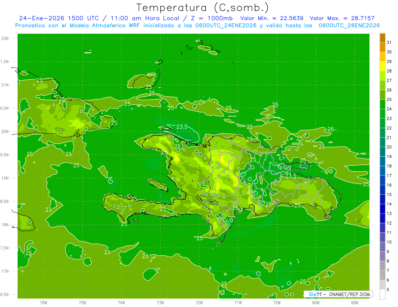Click the legend label "20"
The image size is (398, 307).
tap(389, 147)
